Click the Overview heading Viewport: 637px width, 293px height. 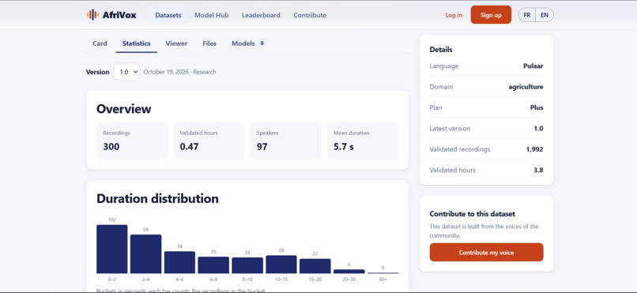[124, 109]
